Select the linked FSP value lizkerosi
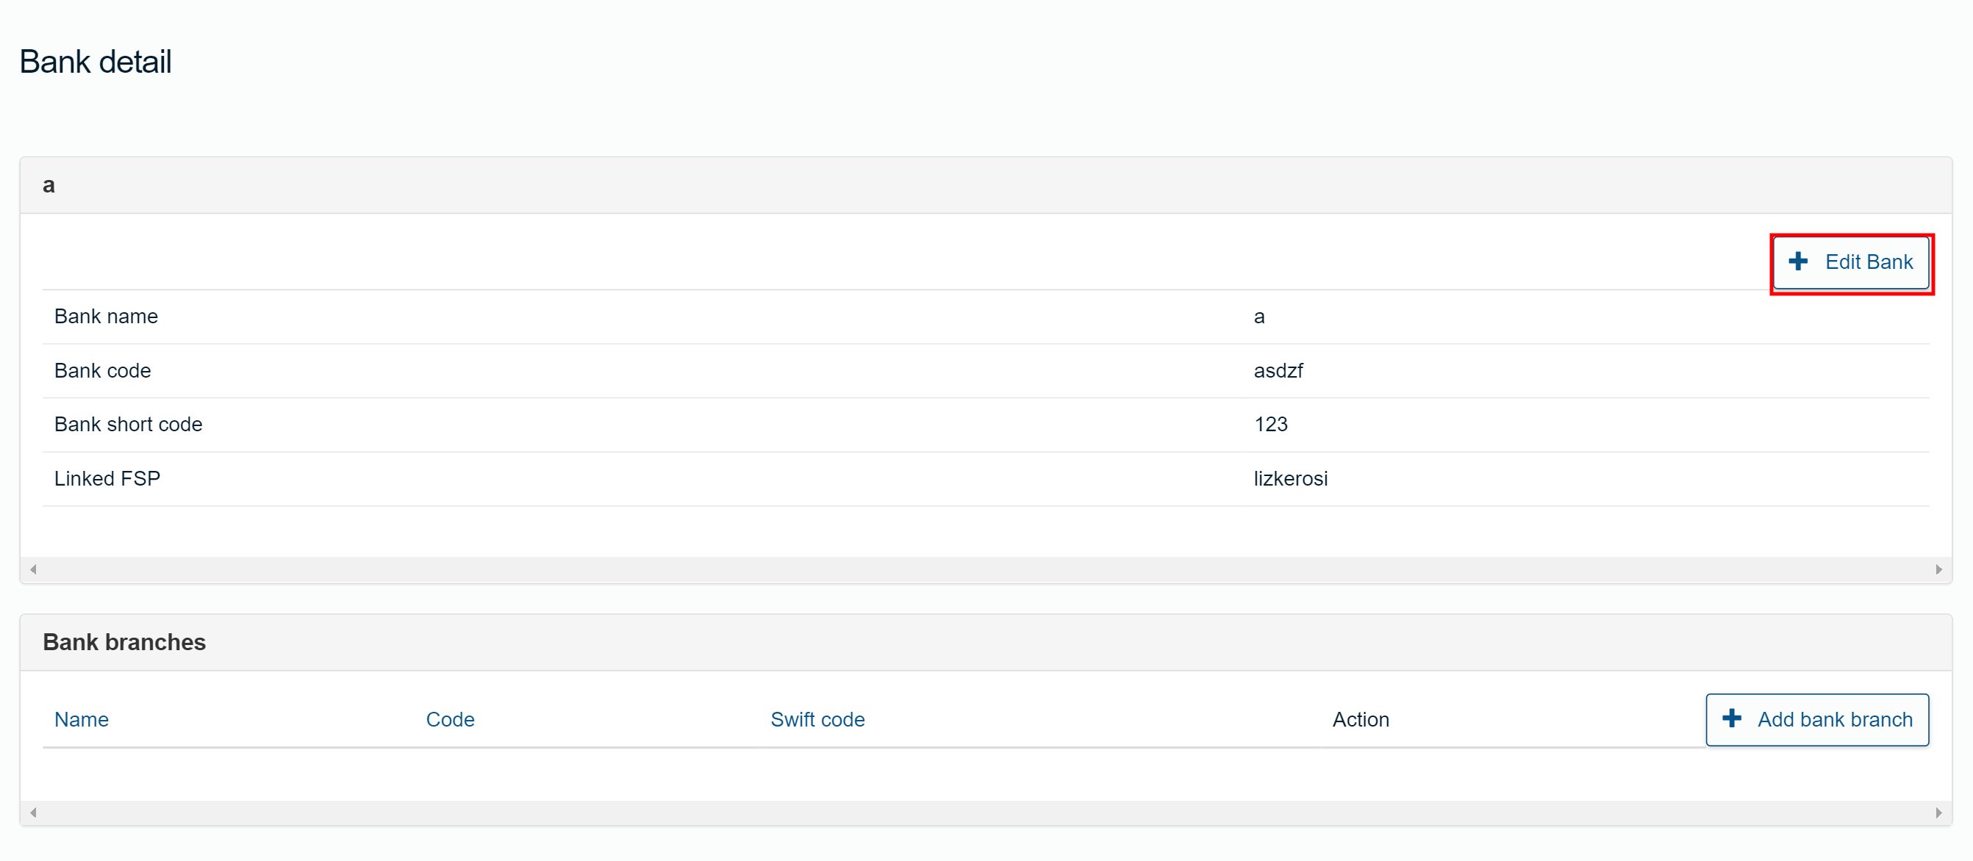Viewport: 1973px width, 861px height. pos(1291,478)
